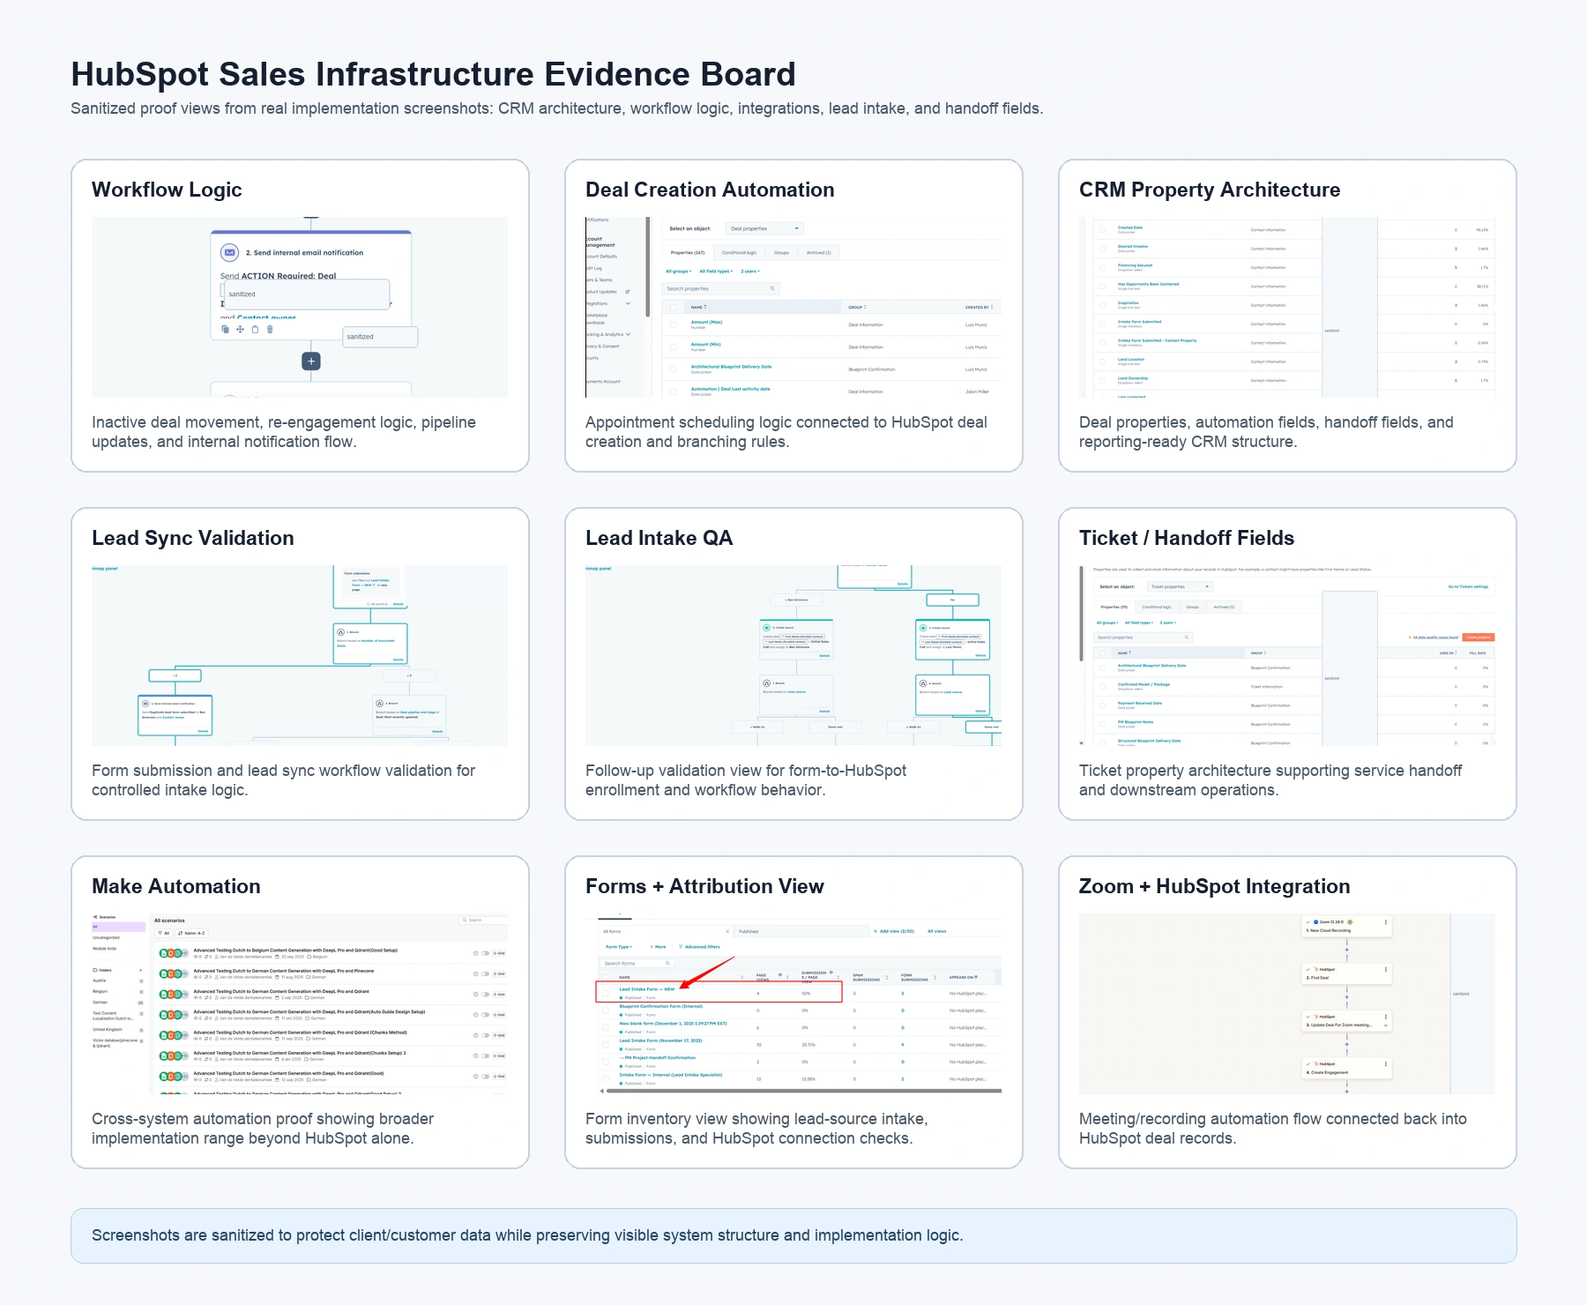Check the Confirmed Model / Package row checkbox

[x=1102, y=687]
